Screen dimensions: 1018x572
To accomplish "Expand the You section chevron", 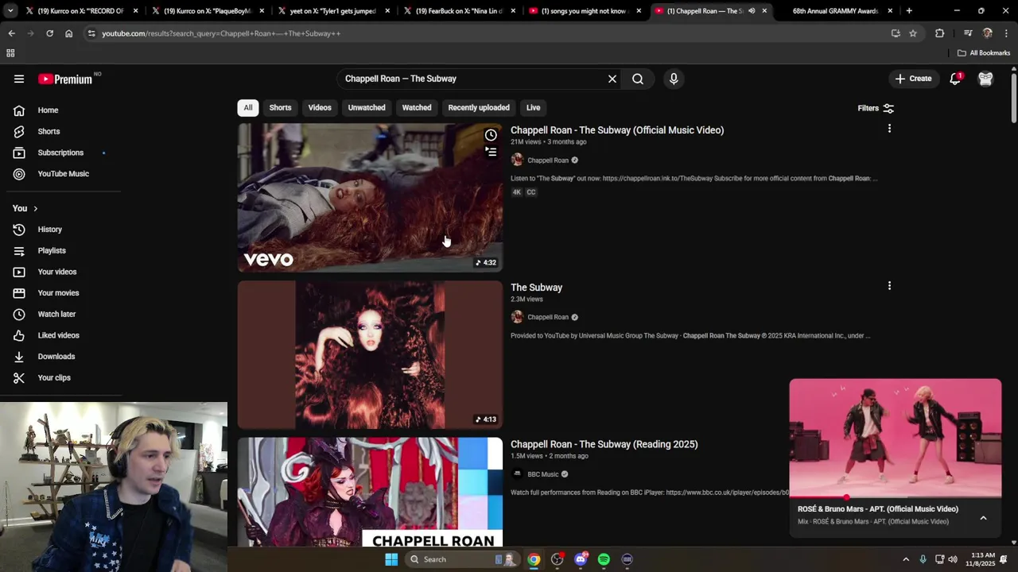I will coord(35,208).
